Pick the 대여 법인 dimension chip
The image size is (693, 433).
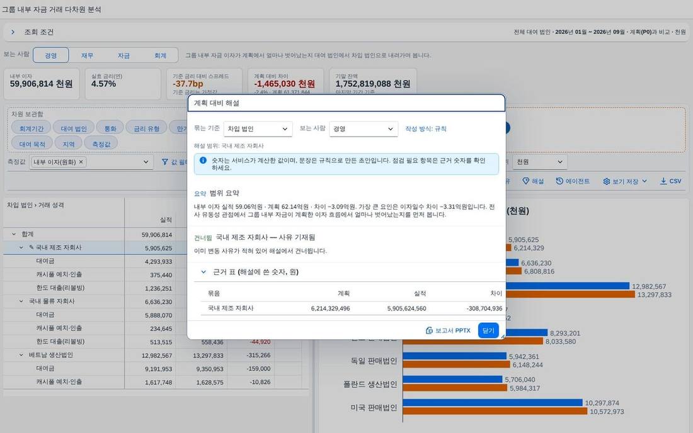point(74,128)
